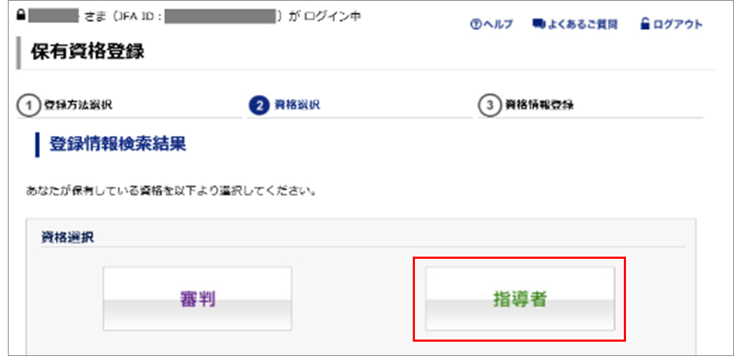Click the help question mark icon

pos(474,24)
